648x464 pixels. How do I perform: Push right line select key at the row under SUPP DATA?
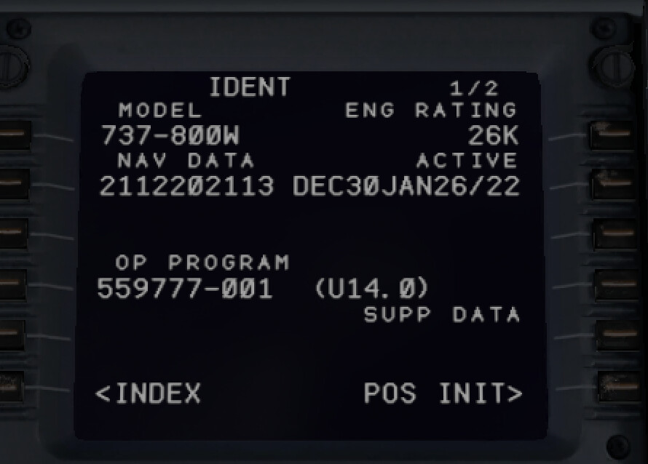pos(617,335)
